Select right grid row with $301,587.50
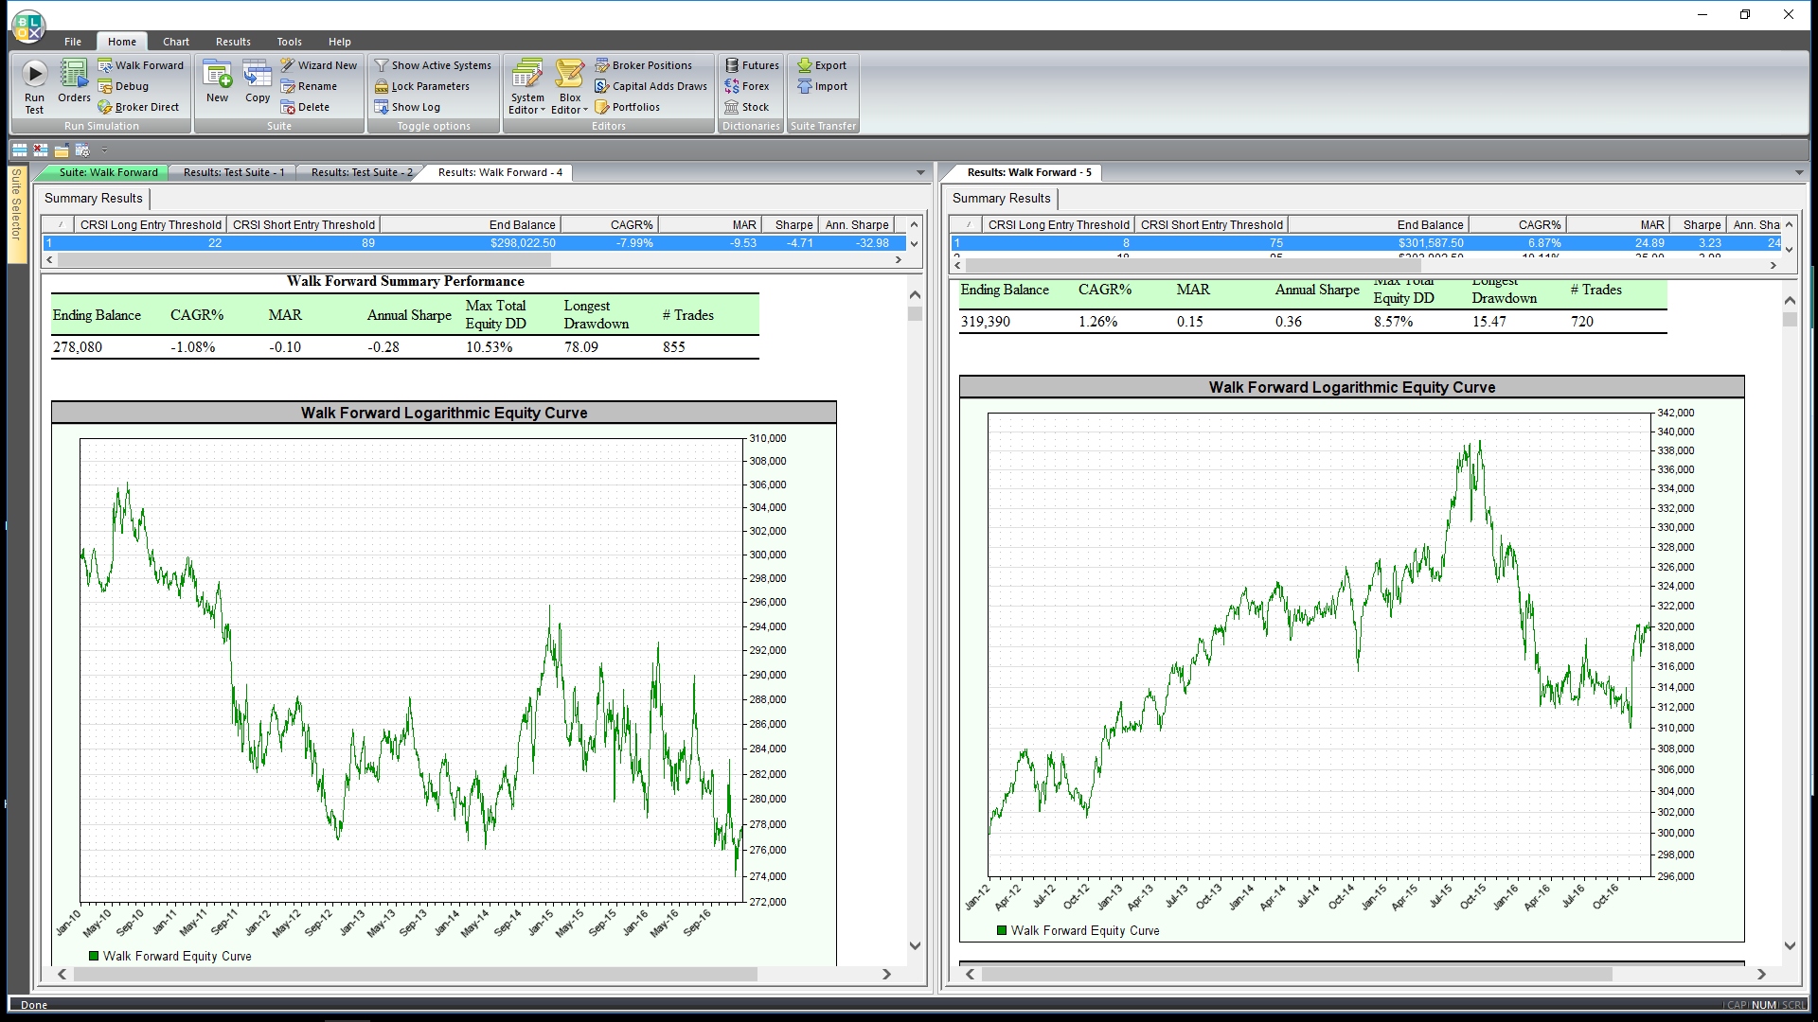Screen dimensions: 1818x1022 coord(1366,243)
